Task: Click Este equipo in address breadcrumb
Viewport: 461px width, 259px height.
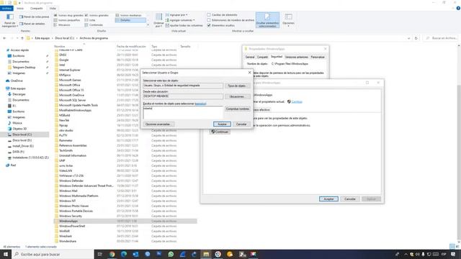Action: 42,38
